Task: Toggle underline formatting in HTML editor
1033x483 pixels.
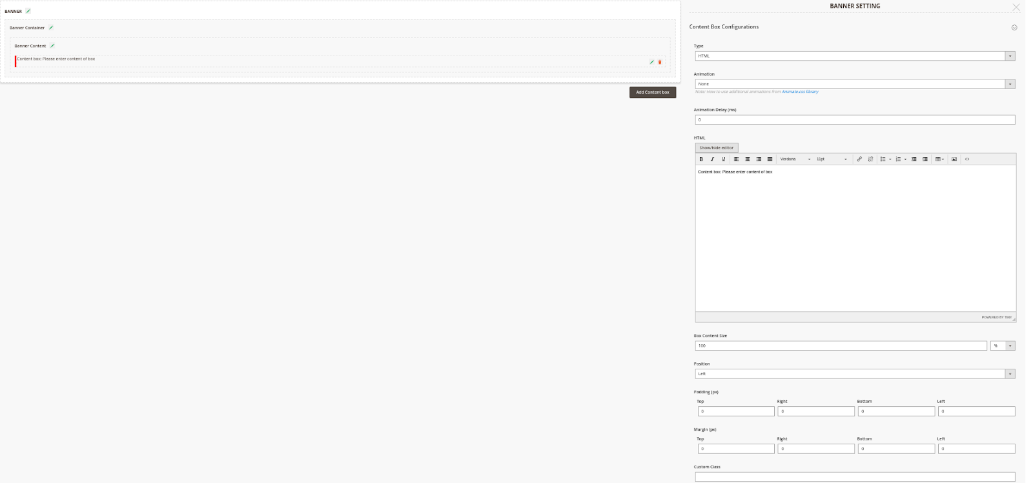Action: point(723,159)
